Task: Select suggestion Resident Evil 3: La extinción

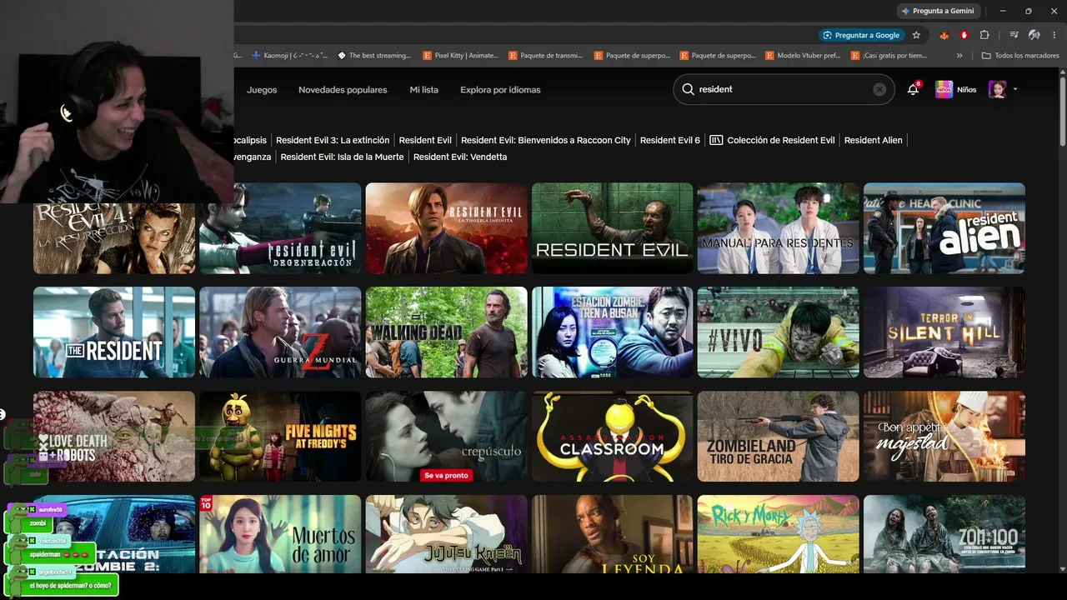Action: click(333, 140)
